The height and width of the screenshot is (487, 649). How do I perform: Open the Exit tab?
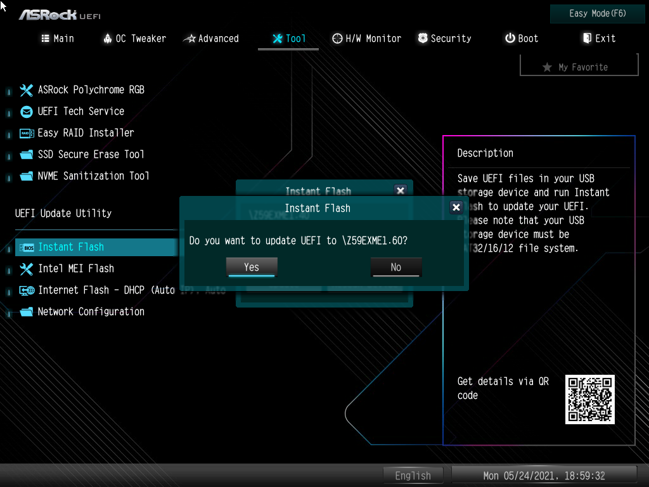[x=599, y=39]
